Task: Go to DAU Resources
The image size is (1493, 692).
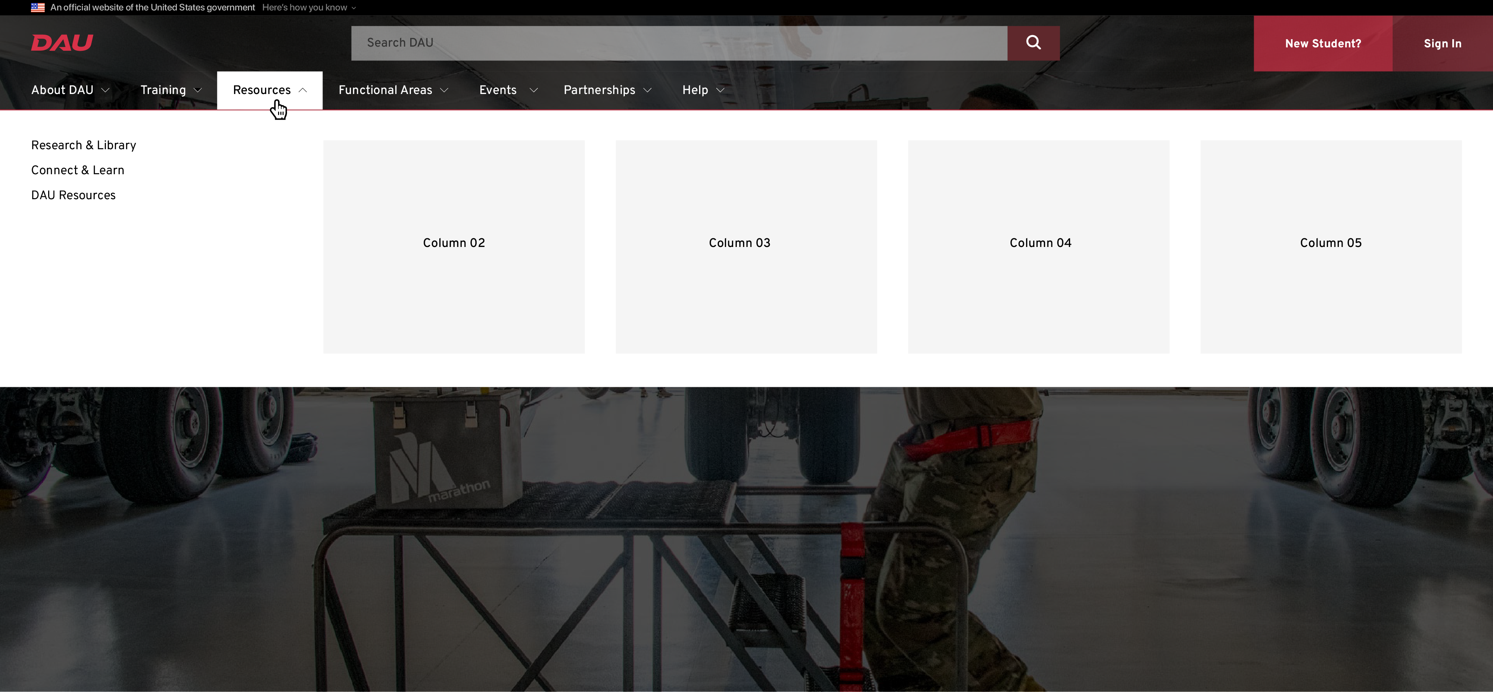Action: (74, 195)
